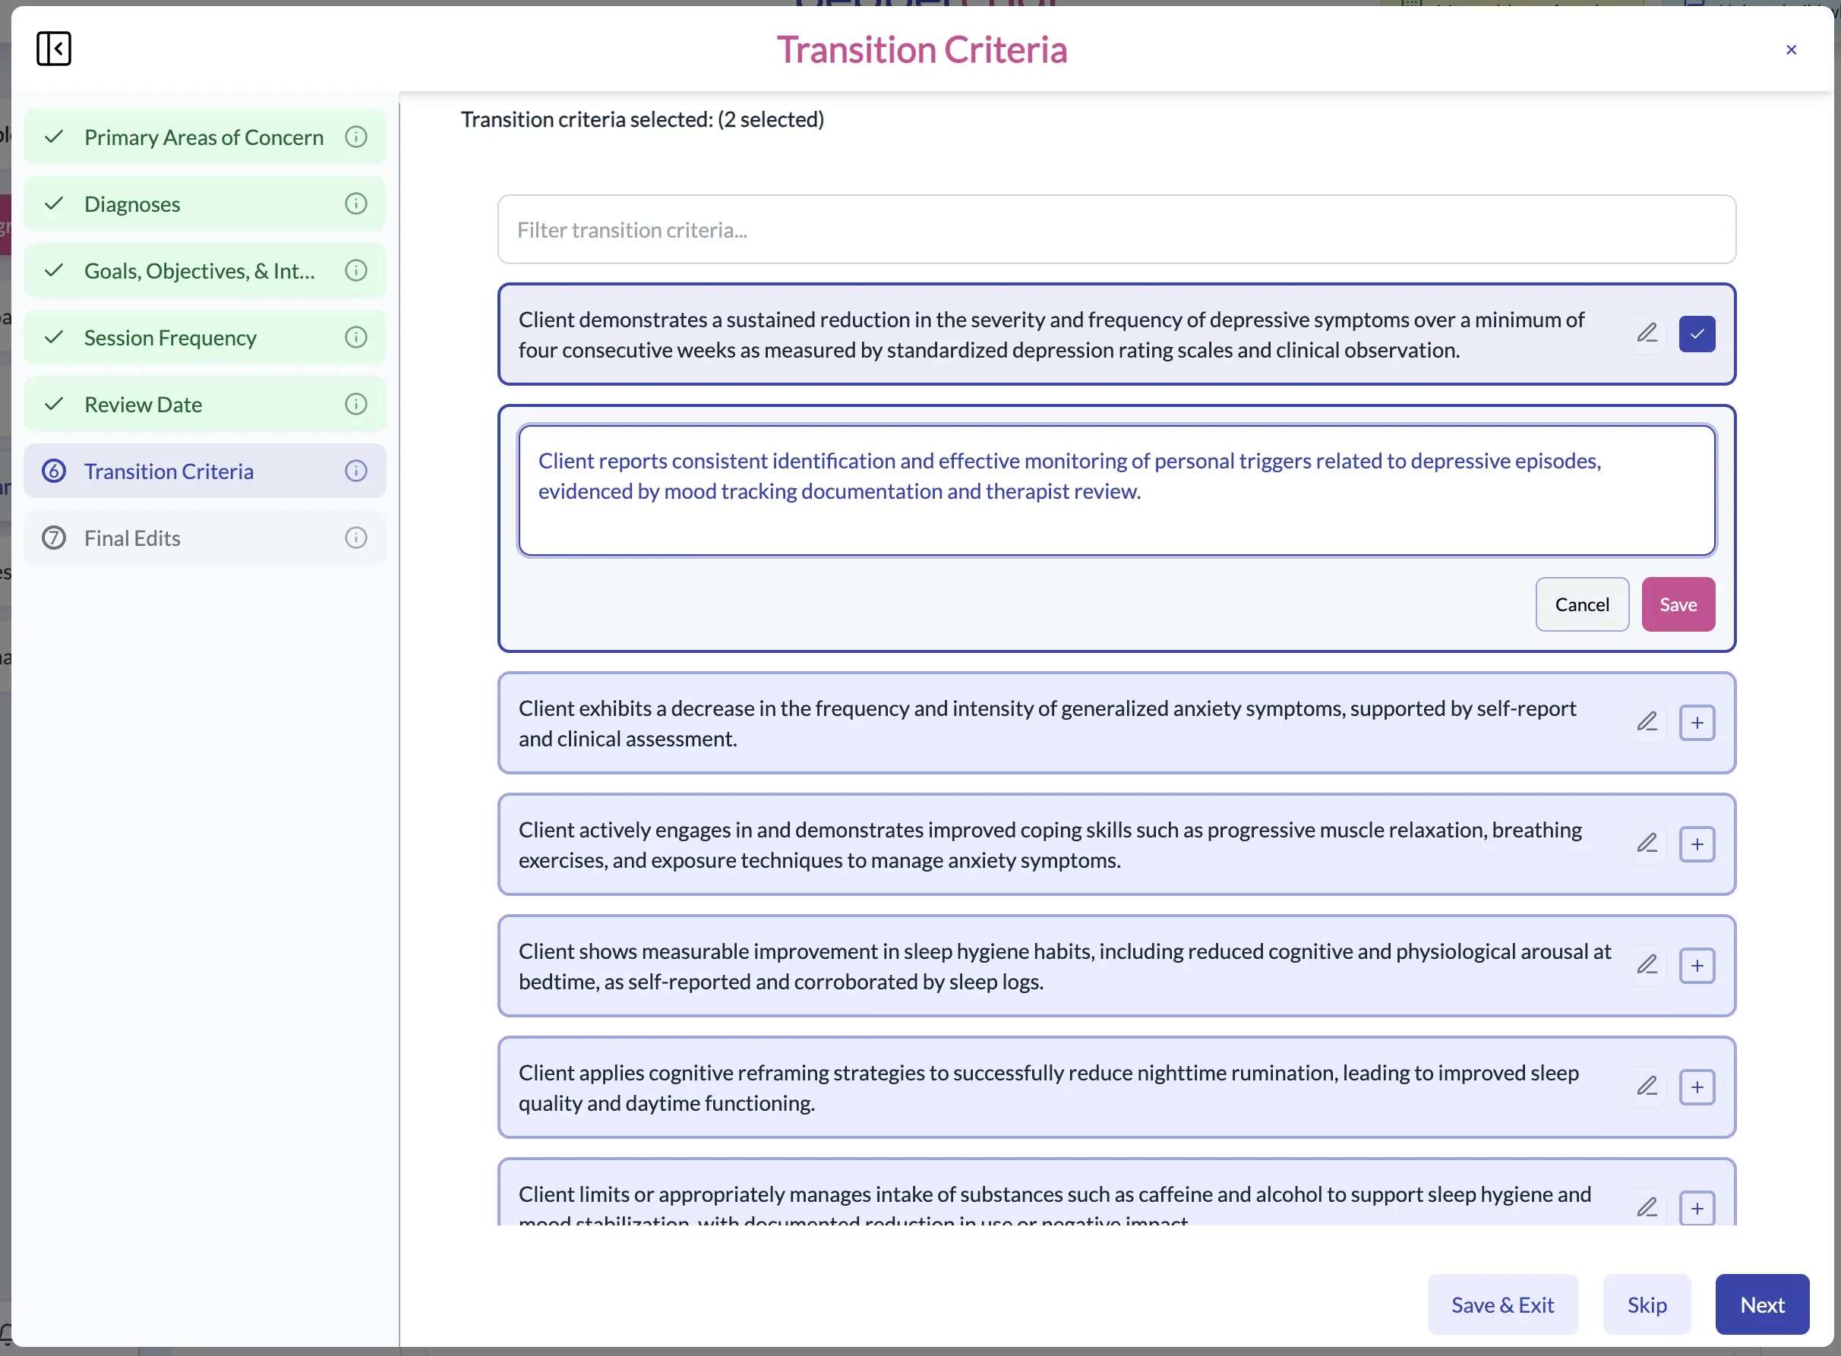Viewport: 1841px width, 1356px height.
Task: Cancel editing the criterion
Action: [x=1581, y=605]
